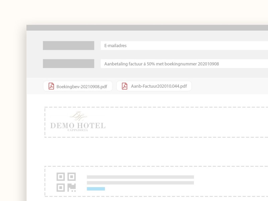Image resolution: width=268 pixels, height=201 pixels.
Task: Open the Aanb-Factuur202010.044.pdf attachment filename
Action: pos(159,86)
